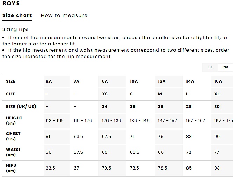This screenshot has width=236, height=179.
Task: Click UK/US size 28 cell
Action: (189, 107)
